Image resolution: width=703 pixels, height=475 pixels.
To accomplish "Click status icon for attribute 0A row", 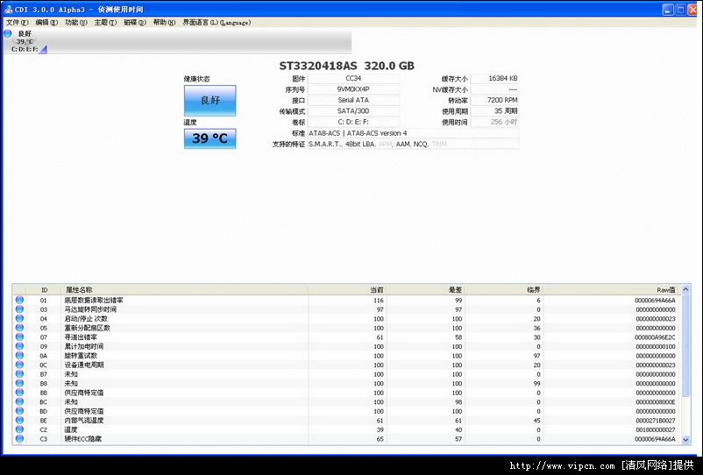I will point(20,355).
